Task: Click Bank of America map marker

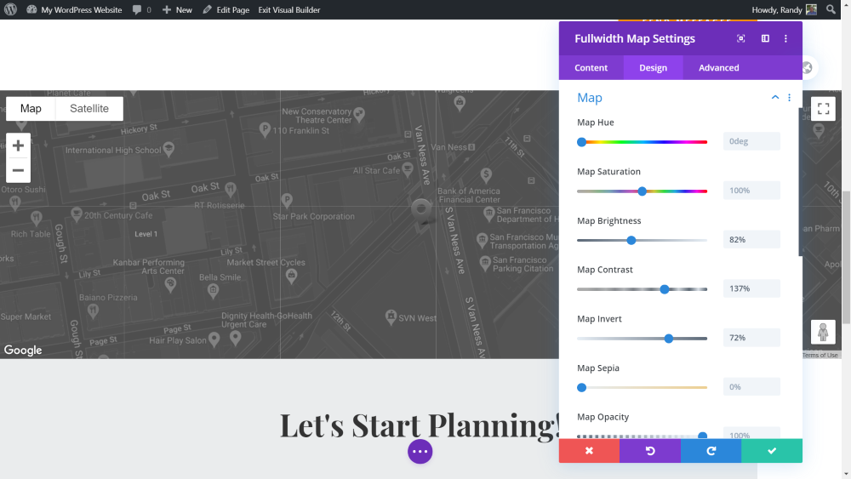Action: (486, 174)
